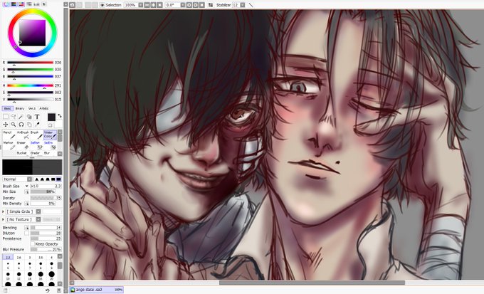Show the color wheel panel
Viewport: 484px width, 294px height.
6,4
